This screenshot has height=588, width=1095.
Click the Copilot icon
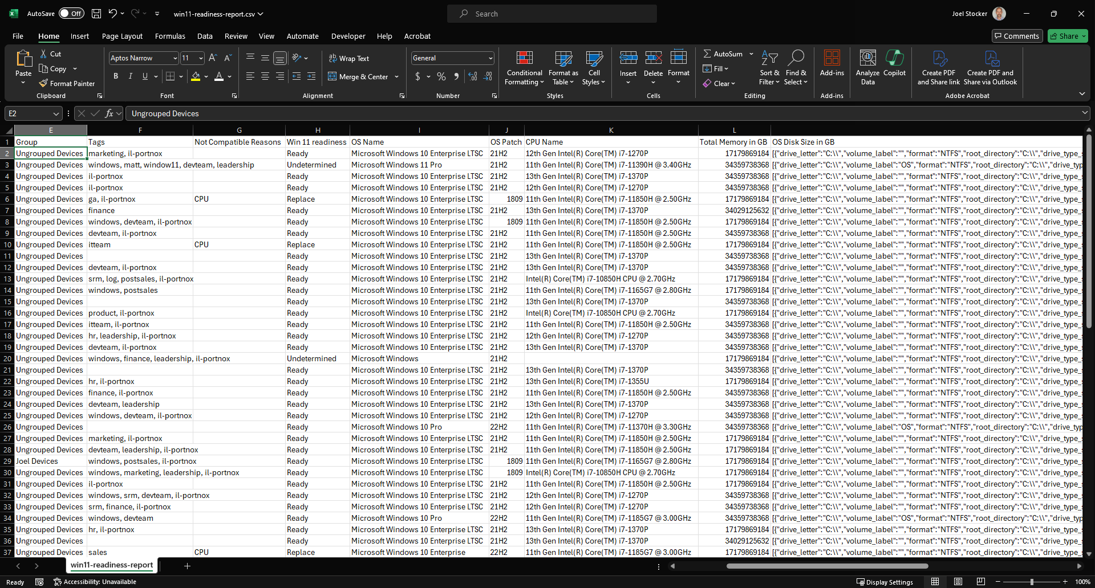tap(894, 63)
